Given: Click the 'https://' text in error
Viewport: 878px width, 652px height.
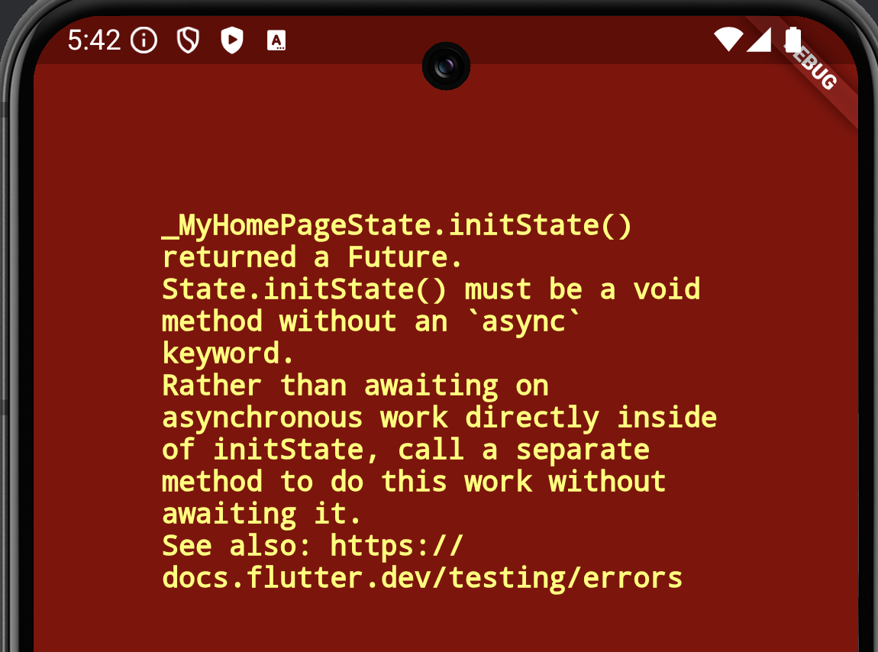Looking at the screenshot, I should (x=396, y=546).
